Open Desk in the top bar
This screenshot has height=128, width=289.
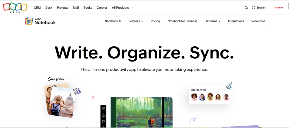[x=49, y=7]
